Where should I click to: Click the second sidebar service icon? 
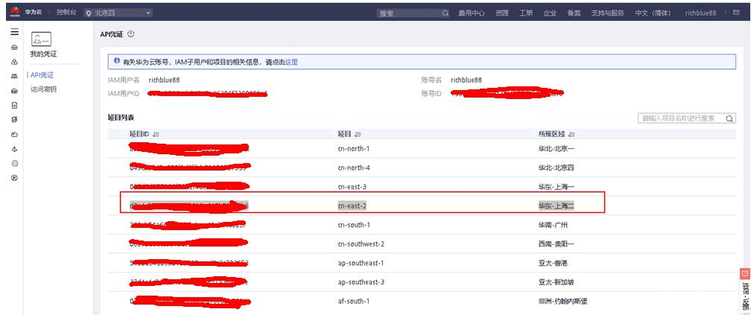click(14, 62)
